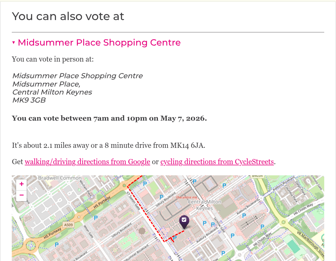Screen dimensions: 336x261
Task: Click the MK9 3GB postcode text
Action: [x=29, y=100]
